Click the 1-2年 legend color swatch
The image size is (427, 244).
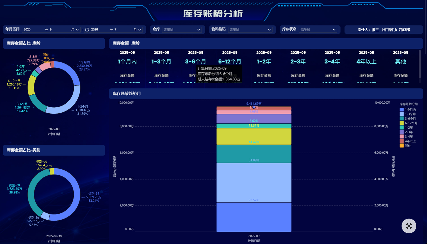pos(402,128)
